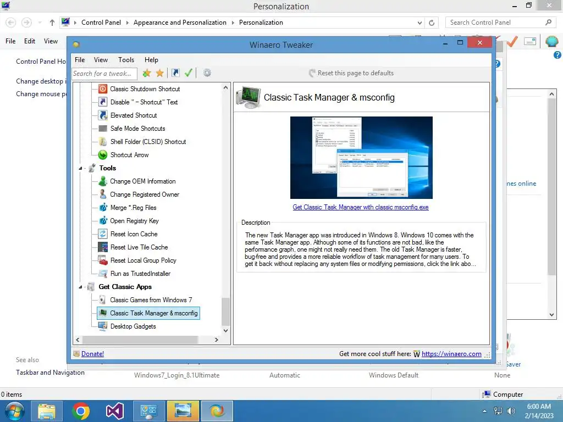
Task: Expand breadcrumb arrow after Control Panel
Action: click(x=127, y=23)
